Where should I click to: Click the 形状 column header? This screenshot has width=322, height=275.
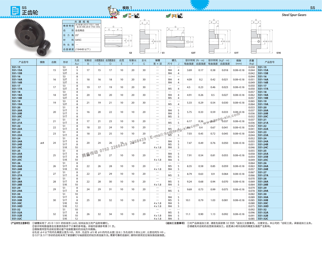click(65, 62)
